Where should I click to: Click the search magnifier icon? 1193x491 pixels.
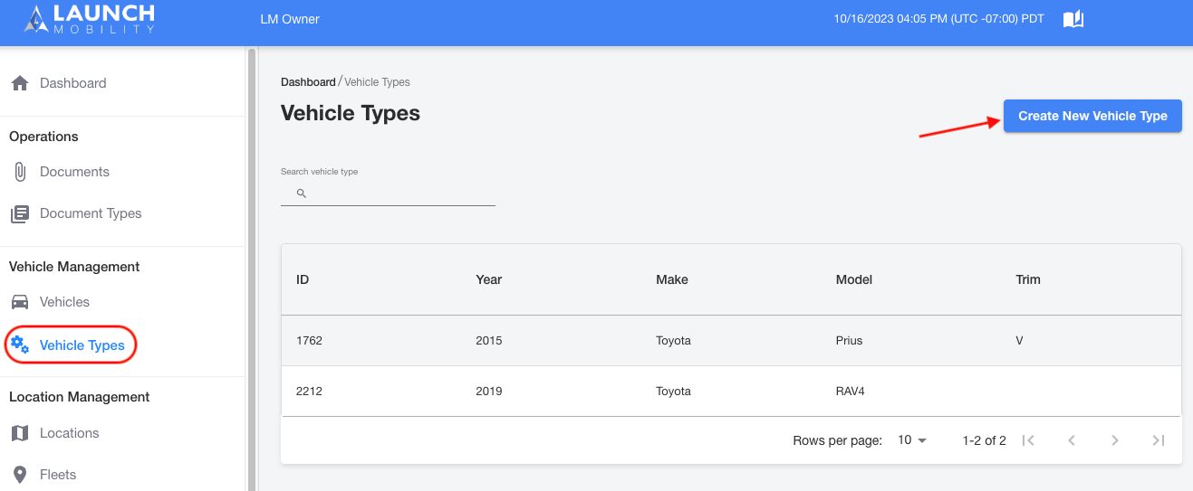click(x=302, y=194)
